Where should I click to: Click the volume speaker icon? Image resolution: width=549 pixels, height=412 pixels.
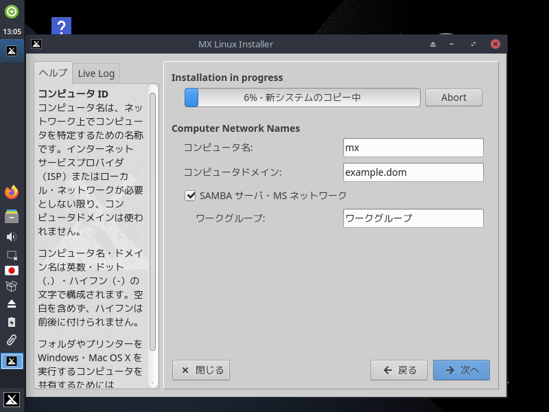[x=12, y=237]
